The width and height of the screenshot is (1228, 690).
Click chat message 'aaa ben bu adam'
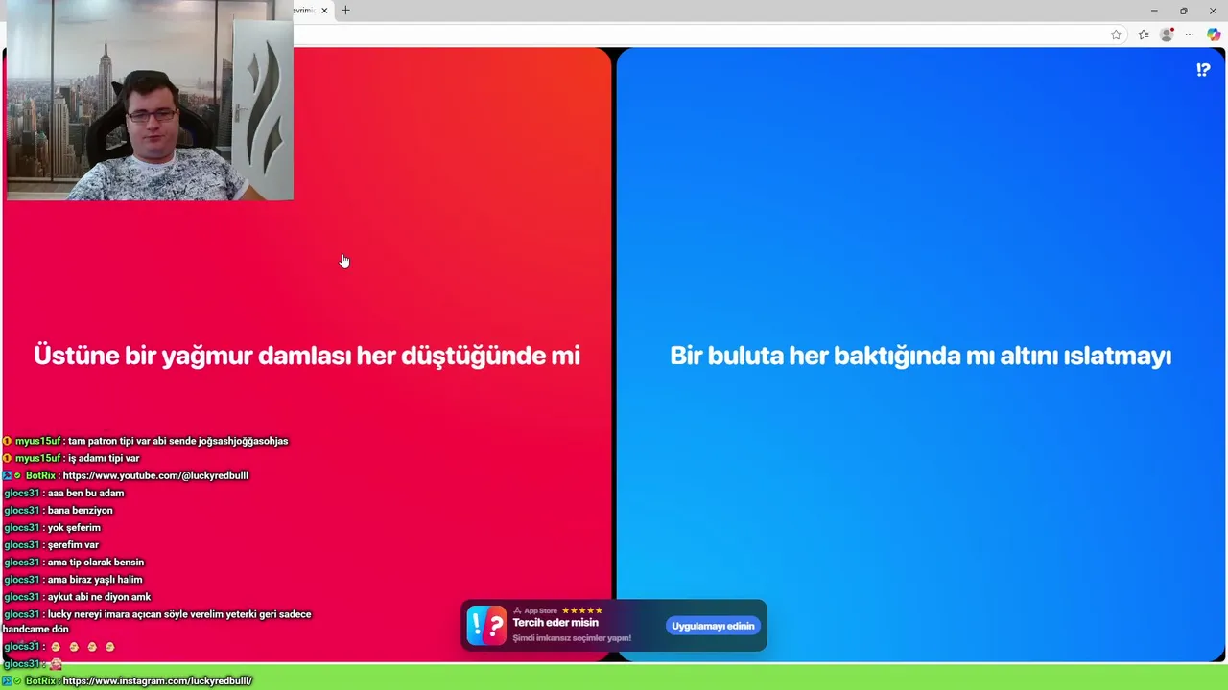click(85, 493)
